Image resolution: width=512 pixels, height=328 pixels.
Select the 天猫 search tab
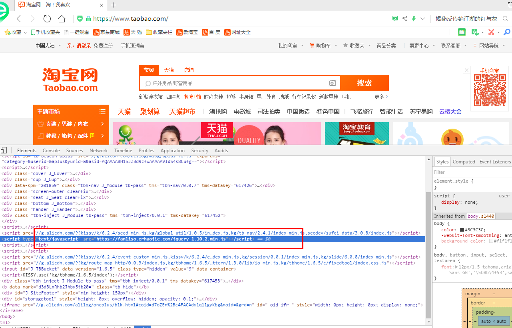click(169, 70)
